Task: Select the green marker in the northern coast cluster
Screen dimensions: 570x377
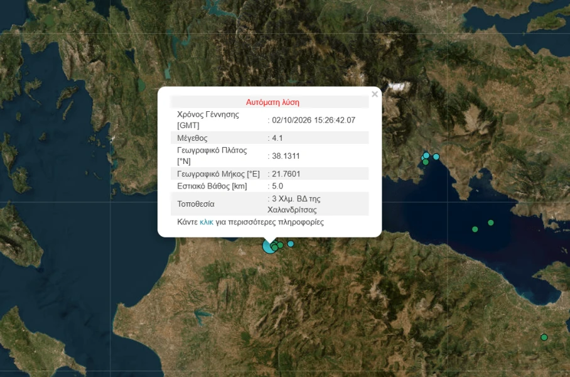Action: pos(426,162)
